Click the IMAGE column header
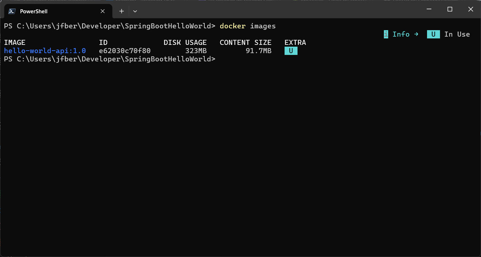Image resolution: width=481 pixels, height=257 pixels. click(15, 42)
